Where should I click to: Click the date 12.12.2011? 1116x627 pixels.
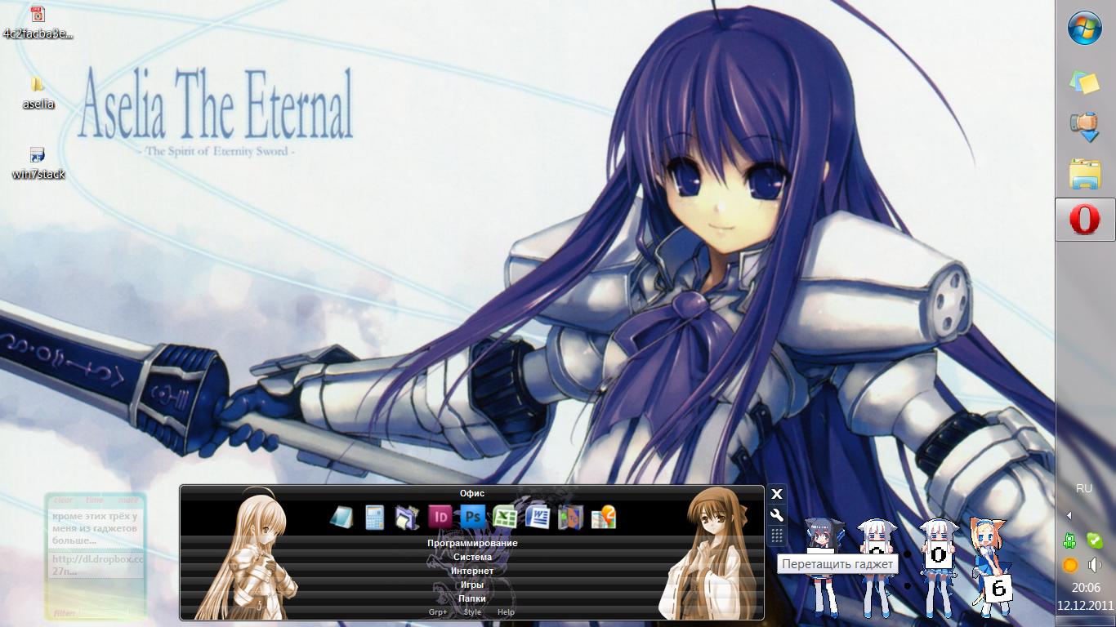tap(1086, 606)
